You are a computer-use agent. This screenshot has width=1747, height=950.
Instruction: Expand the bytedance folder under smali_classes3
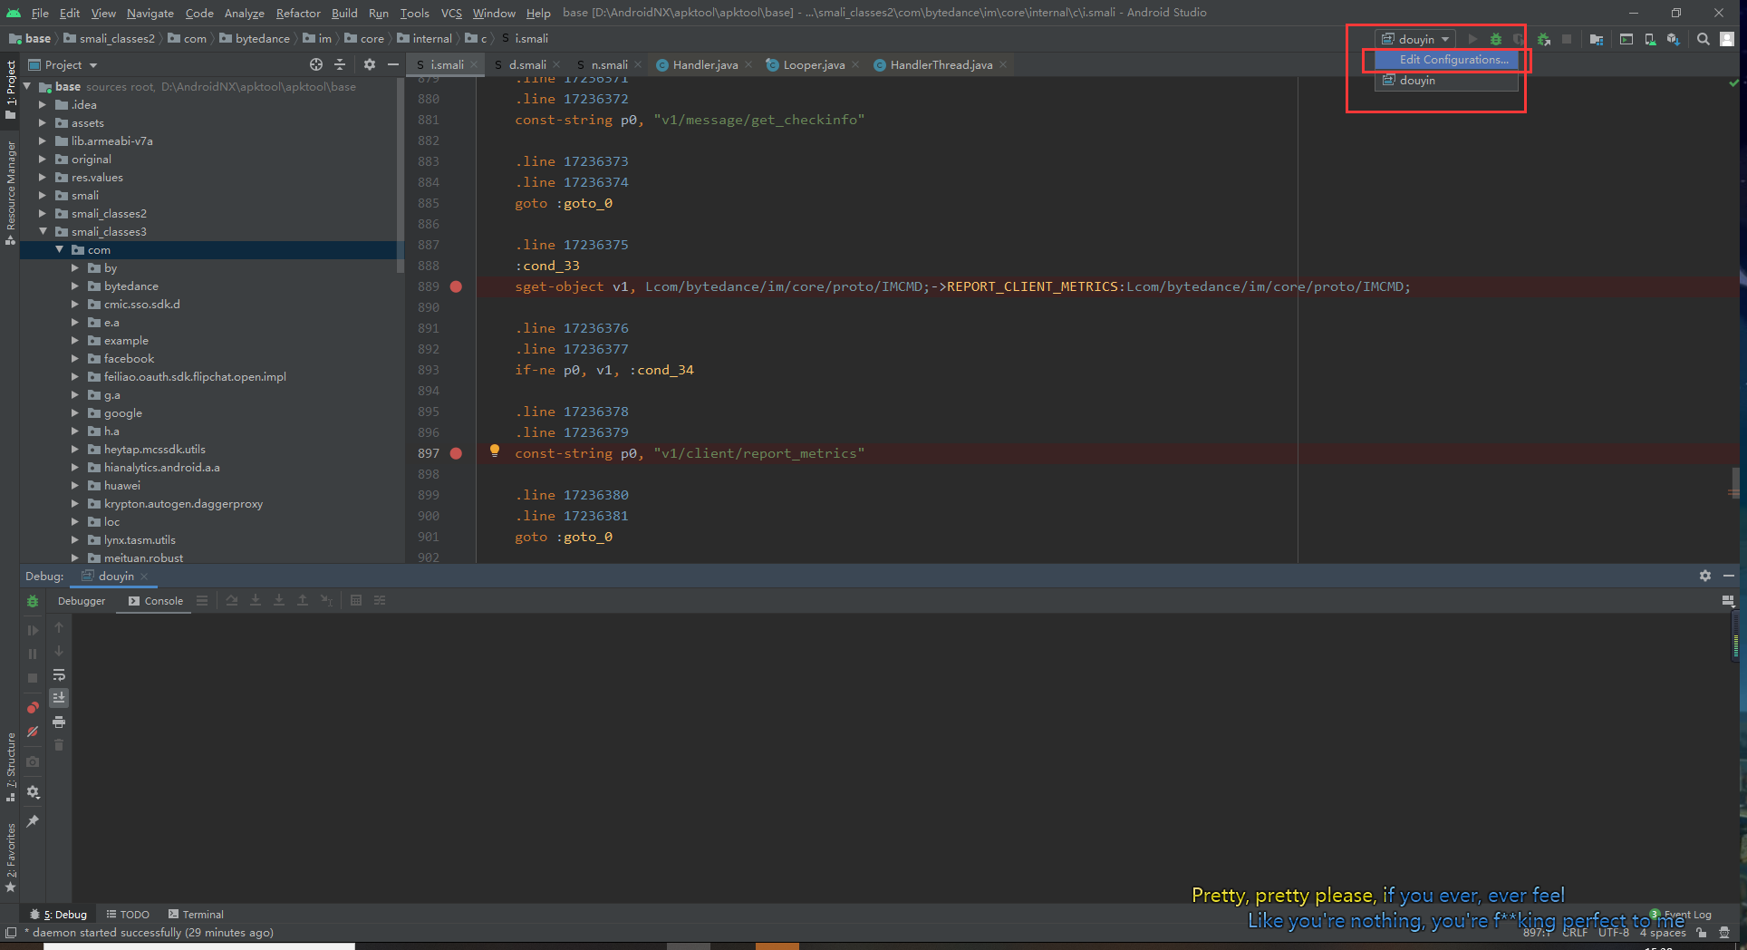pyautogui.click(x=75, y=286)
